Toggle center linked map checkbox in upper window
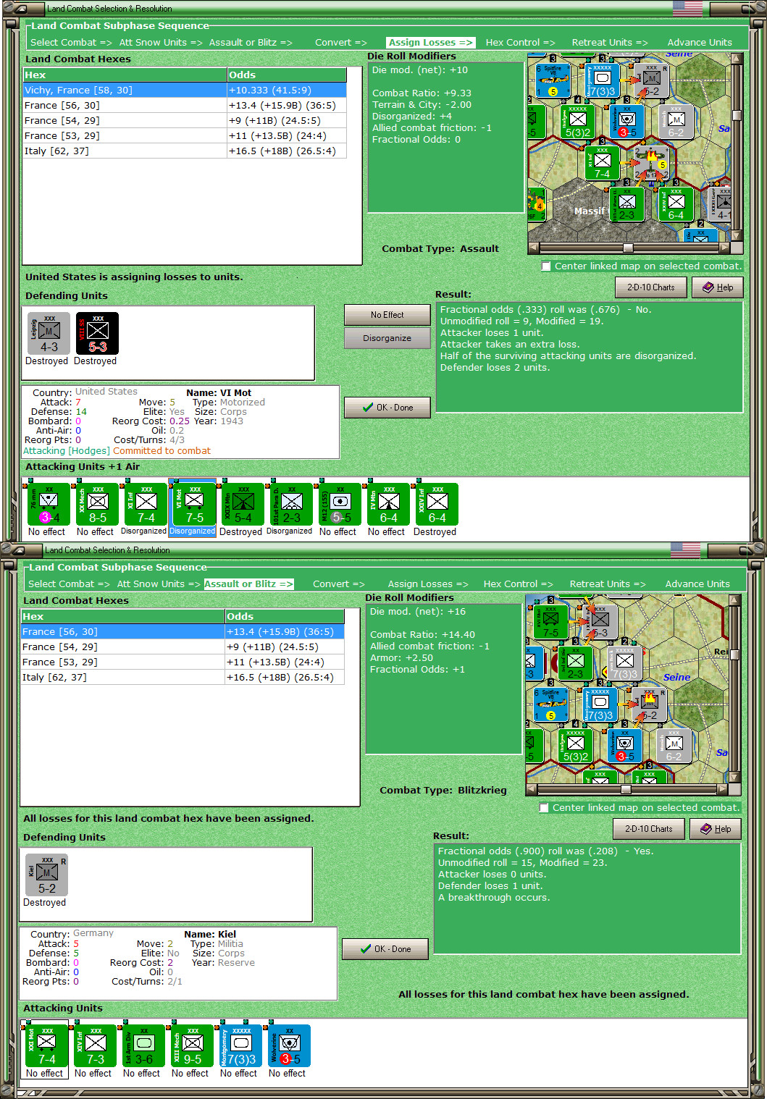 coord(546,266)
